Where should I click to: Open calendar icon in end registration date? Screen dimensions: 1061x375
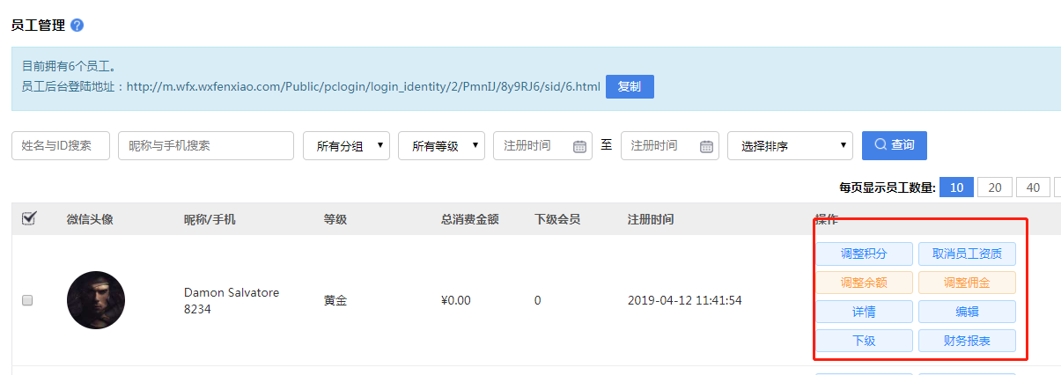[706, 146]
